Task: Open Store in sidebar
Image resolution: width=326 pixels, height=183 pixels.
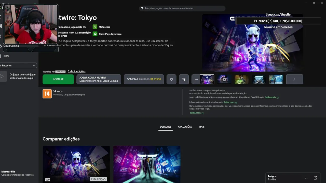Action: coord(6,56)
